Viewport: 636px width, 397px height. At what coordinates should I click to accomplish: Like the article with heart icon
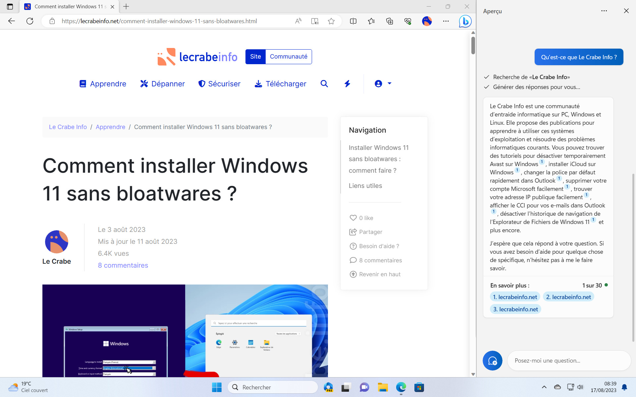[353, 218]
